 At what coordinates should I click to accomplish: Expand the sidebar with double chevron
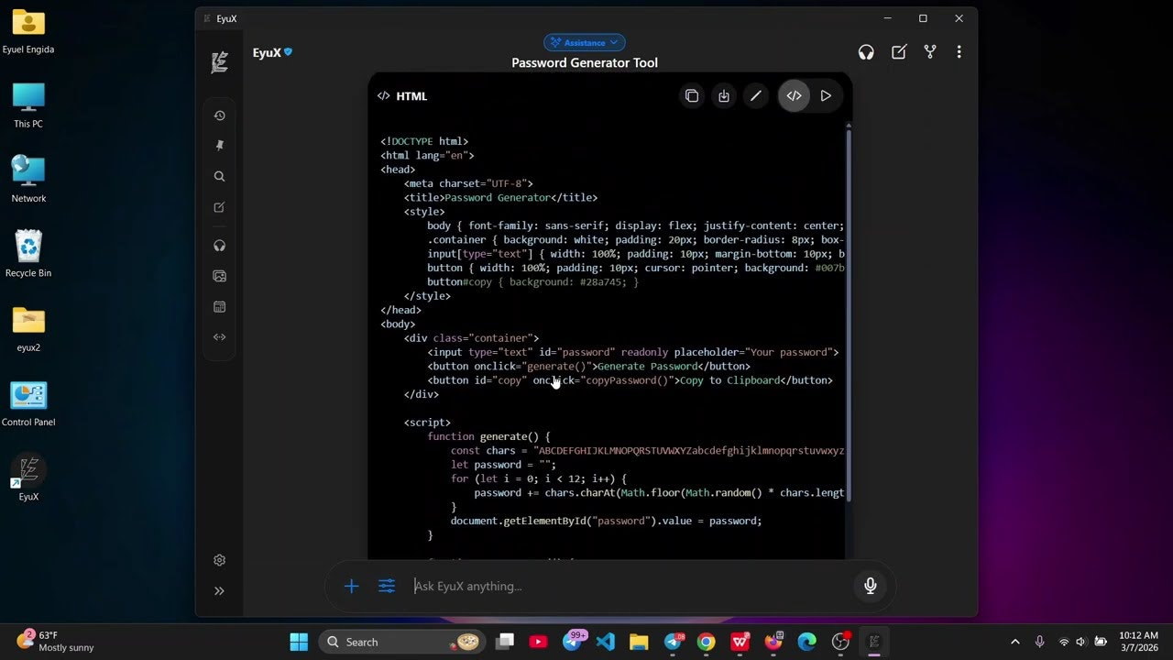(219, 591)
